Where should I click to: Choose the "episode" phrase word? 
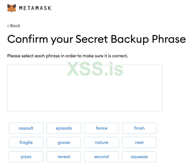click(64, 128)
